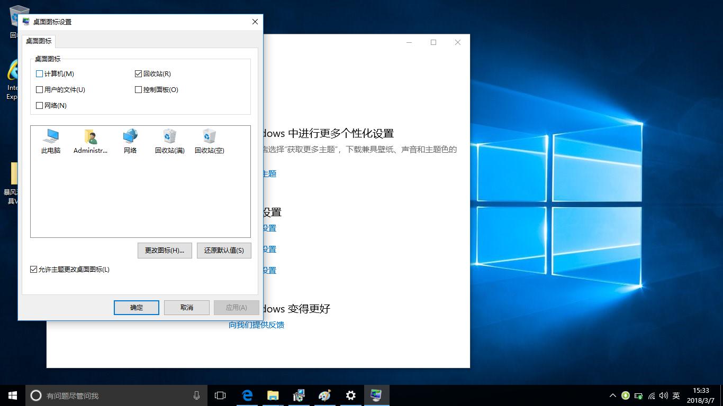The height and width of the screenshot is (406, 723).
Task: Launch Microsoft Edge from the taskbar
Action: (x=247, y=395)
